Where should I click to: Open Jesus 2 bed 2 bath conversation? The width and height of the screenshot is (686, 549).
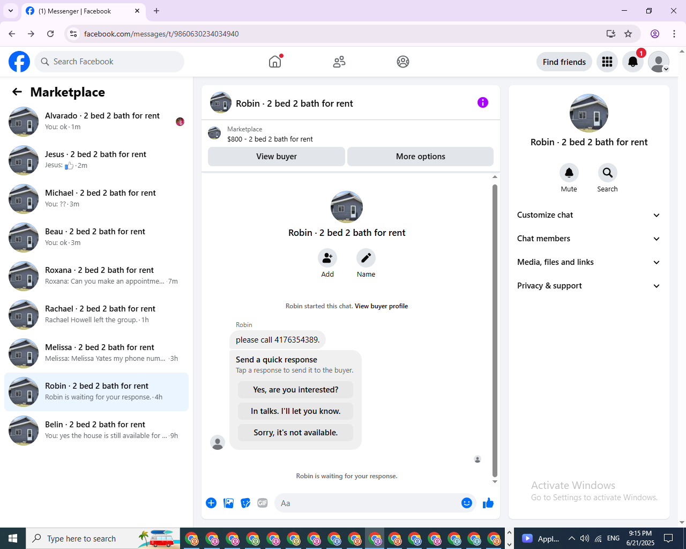[96, 160]
